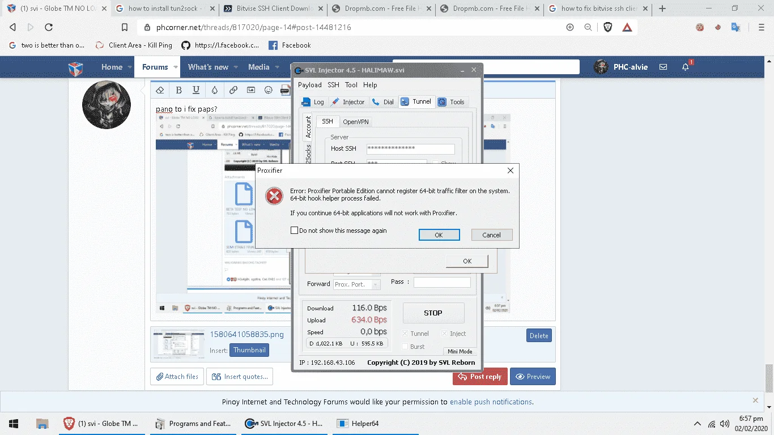
Task: Open the forum alerts bell icon
Action: click(x=686, y=67)
